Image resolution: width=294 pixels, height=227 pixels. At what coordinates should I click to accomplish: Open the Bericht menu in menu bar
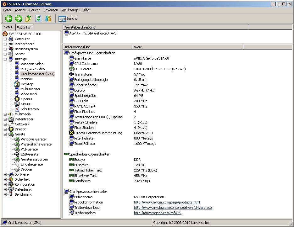point(35,10)
